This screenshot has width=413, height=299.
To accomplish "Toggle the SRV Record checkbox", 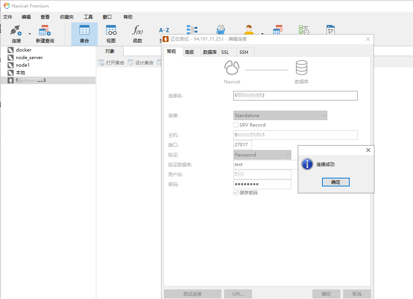I will (236, 125).
